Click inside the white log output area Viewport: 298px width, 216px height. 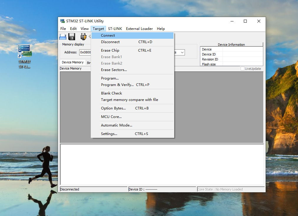(162, 164)
